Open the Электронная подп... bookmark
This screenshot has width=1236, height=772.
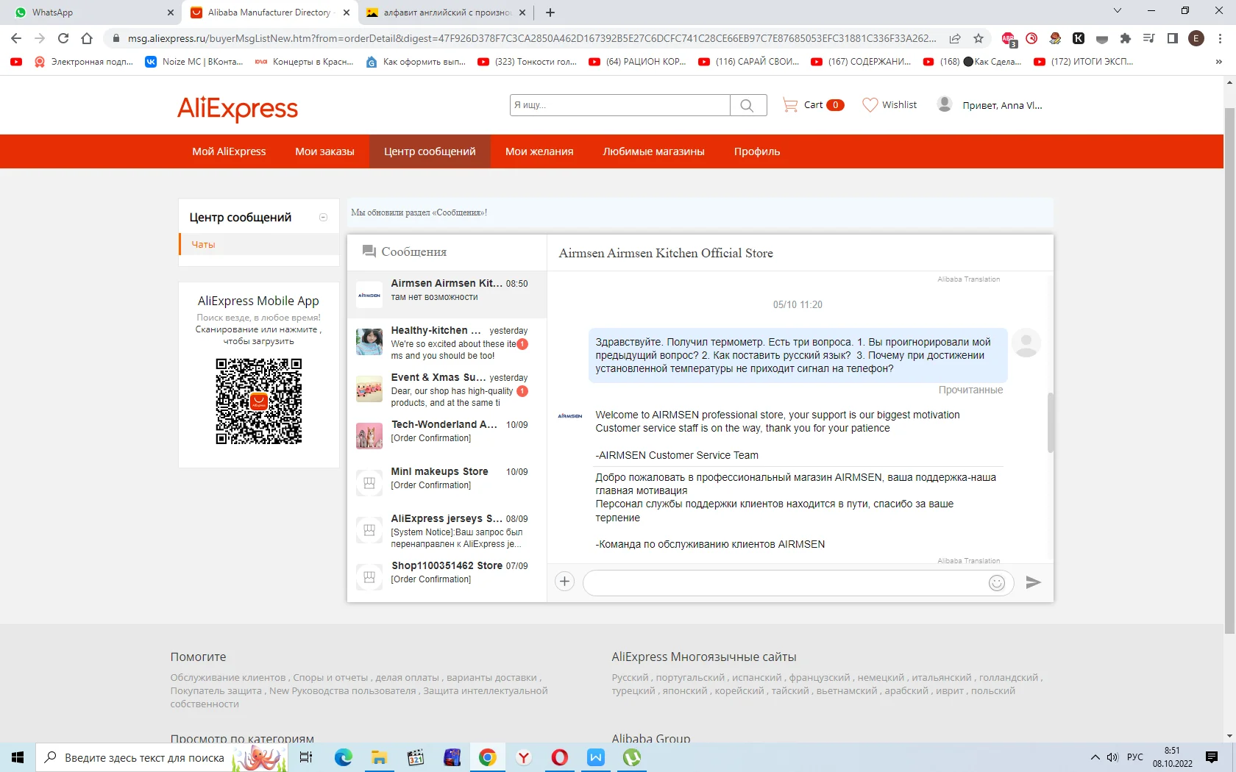point(84,62)
